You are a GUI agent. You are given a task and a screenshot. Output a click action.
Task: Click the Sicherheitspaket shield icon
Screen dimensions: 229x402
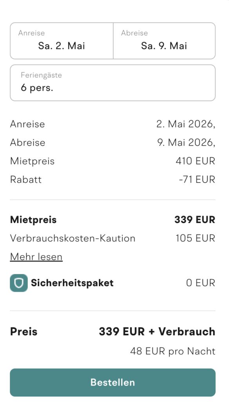click(18, 283)
